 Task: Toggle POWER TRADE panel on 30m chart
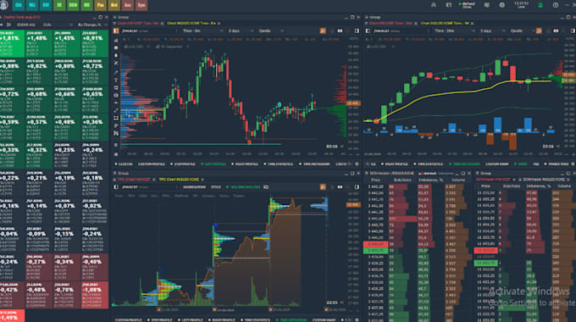click(x=557, y=164)
